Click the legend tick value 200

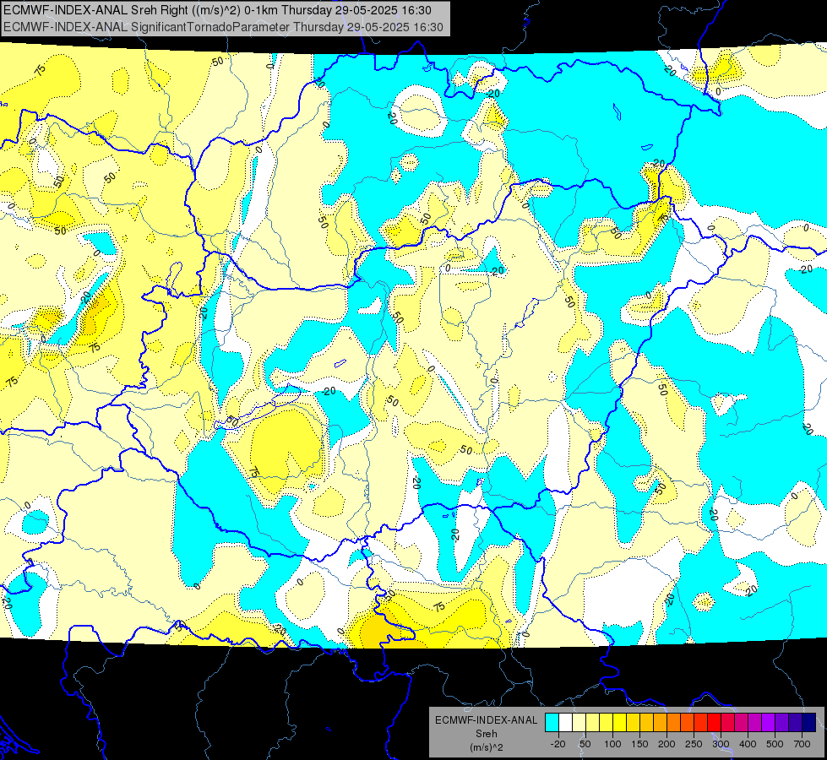point(666,744)
